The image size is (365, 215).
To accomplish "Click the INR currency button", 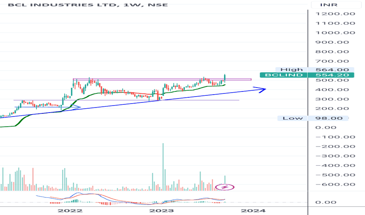I will coord(336,5).
